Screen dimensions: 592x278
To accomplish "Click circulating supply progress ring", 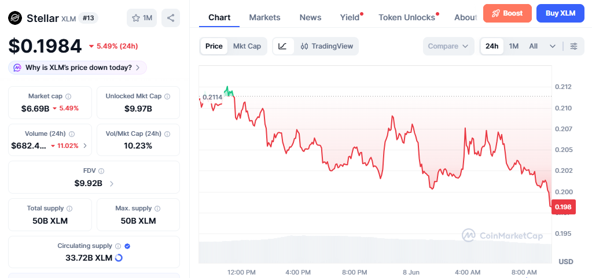I will pyautogui.click(x=119, y=258).
